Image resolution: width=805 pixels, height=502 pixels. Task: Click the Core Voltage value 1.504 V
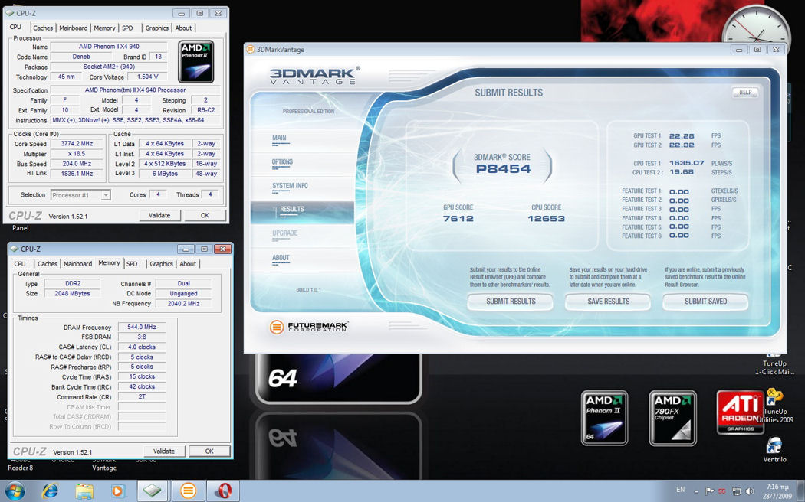[147, 77]
